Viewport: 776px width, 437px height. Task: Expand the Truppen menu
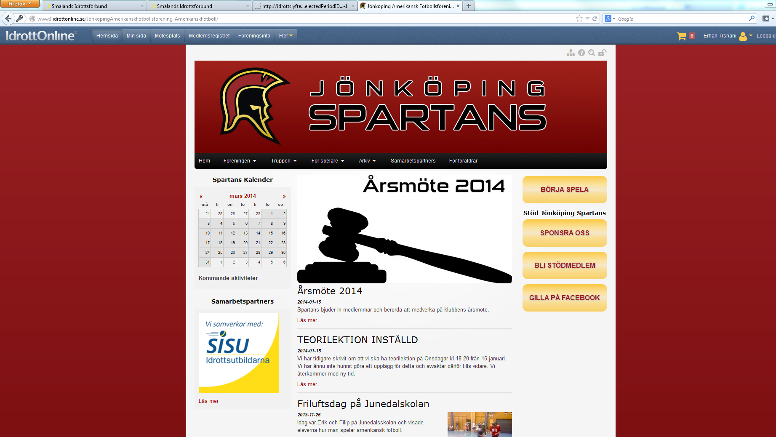tap(284, 161)
